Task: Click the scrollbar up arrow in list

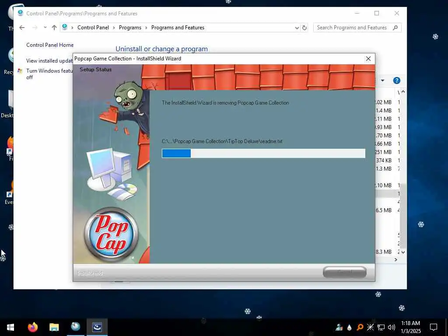Action: click(403, 92)
